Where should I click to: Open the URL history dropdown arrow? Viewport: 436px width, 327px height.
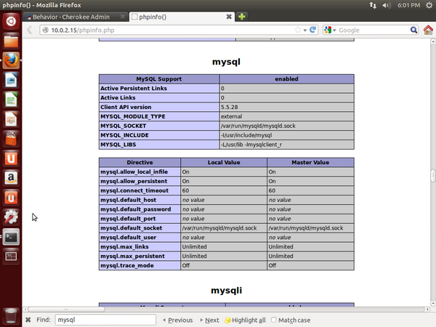coord(306,31)
